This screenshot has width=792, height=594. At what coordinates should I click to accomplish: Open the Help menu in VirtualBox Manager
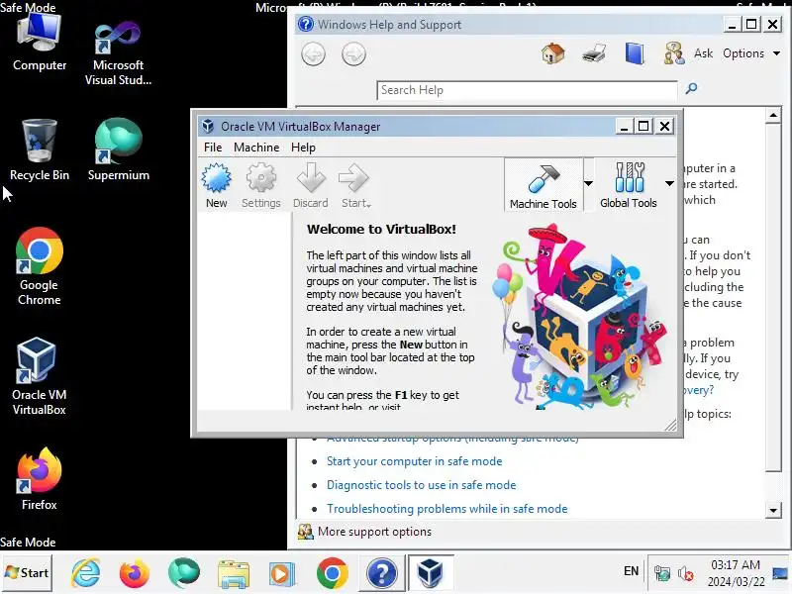point(303,148)
